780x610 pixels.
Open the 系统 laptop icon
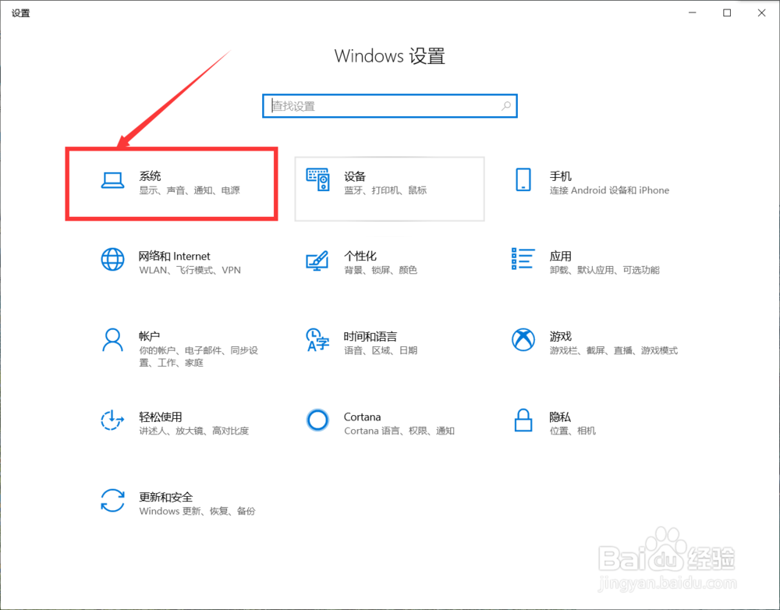[112, 180]
